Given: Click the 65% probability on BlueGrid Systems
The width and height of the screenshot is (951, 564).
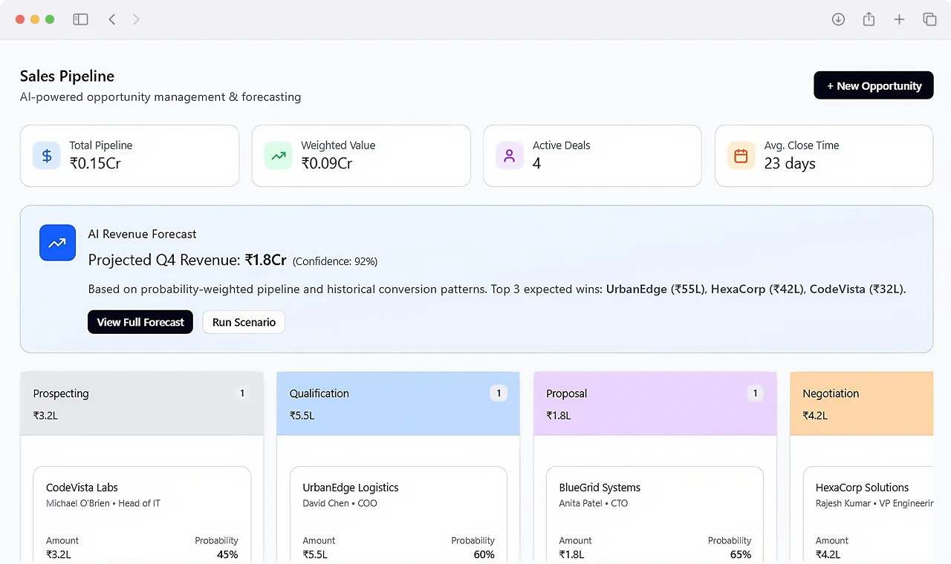Looking at the screenshot, I should [740, 554].
